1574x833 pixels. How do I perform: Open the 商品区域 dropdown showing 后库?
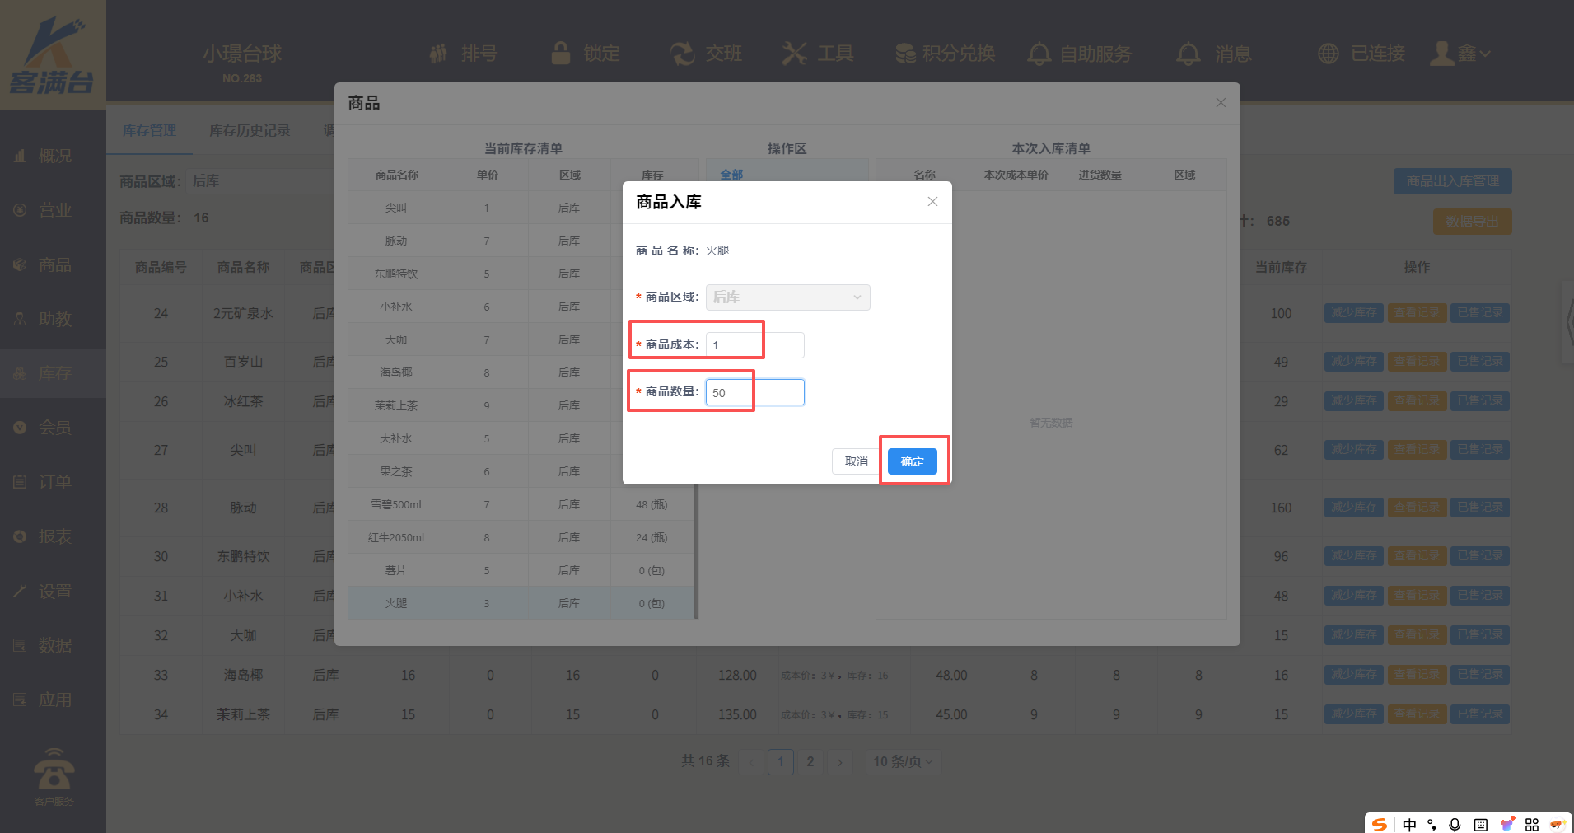point(787,297)
